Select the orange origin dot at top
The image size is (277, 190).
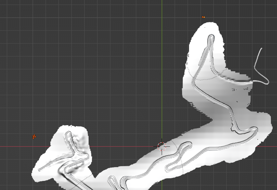(203, 17)
